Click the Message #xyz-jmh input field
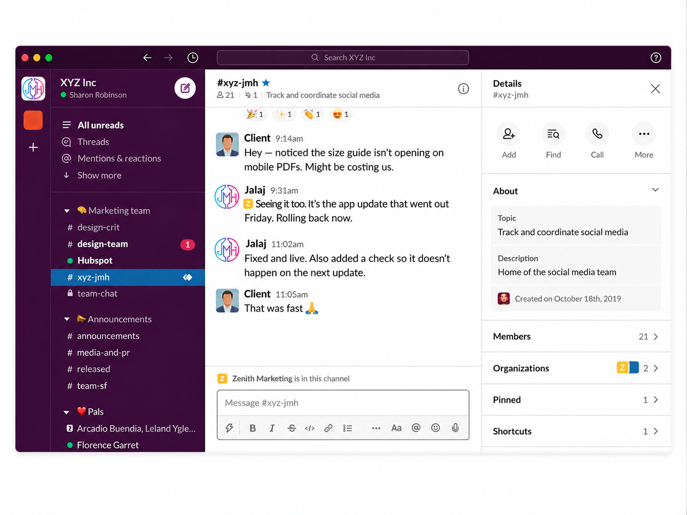The height and width of the screenshot is (515, 687). tap(343, 403)
